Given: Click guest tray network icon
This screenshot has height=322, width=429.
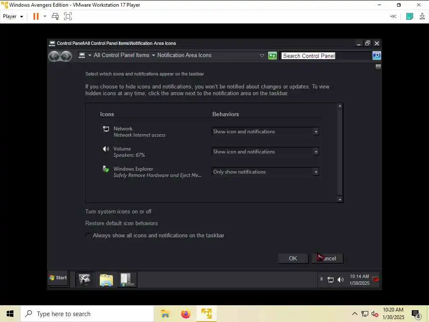Looking at the screenshot, I should tap(331, 280).
